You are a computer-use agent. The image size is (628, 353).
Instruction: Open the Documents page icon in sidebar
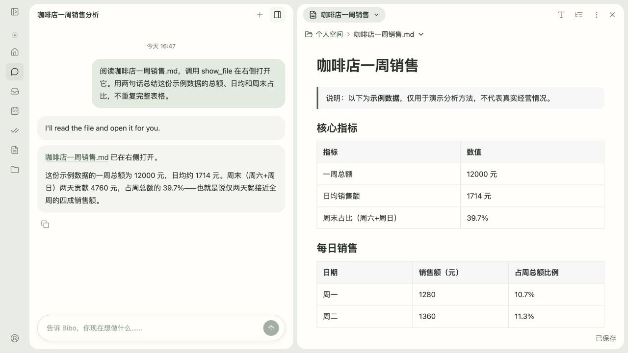pos(15,150)
